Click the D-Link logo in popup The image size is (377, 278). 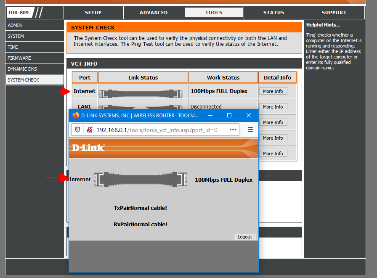pos(88,148)
